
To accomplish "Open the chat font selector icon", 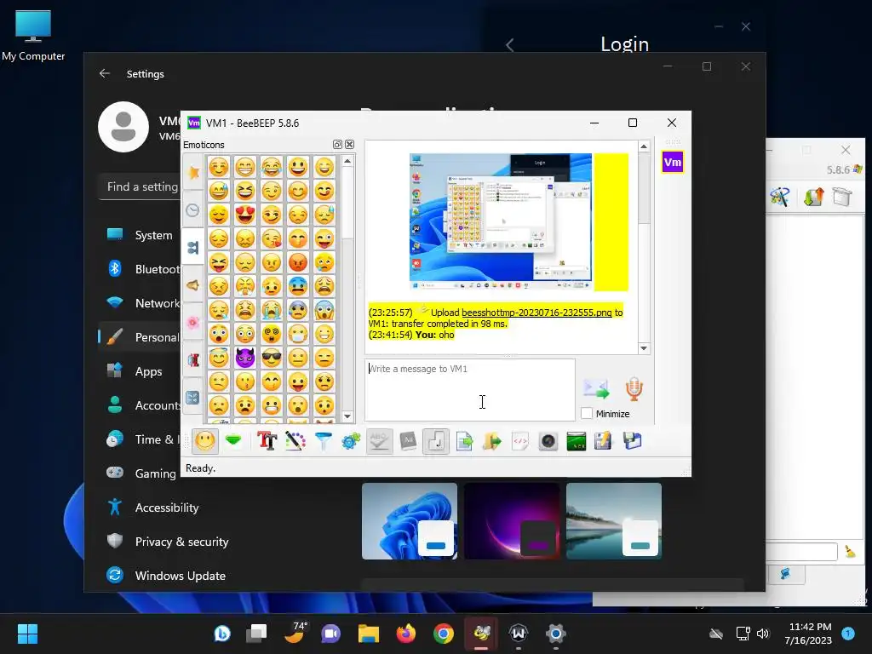I will pos(267,442).
